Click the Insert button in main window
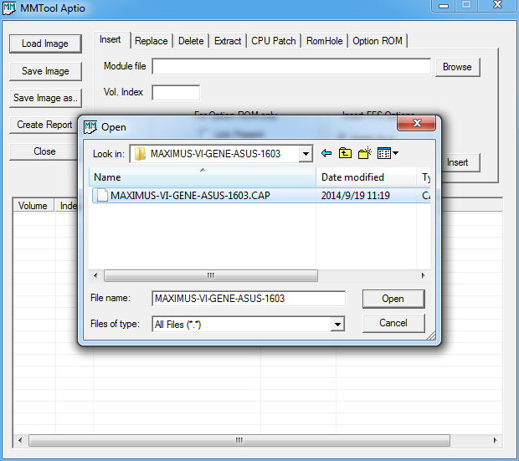This screenshot has width=519, height=461. [x=460, y=162]
